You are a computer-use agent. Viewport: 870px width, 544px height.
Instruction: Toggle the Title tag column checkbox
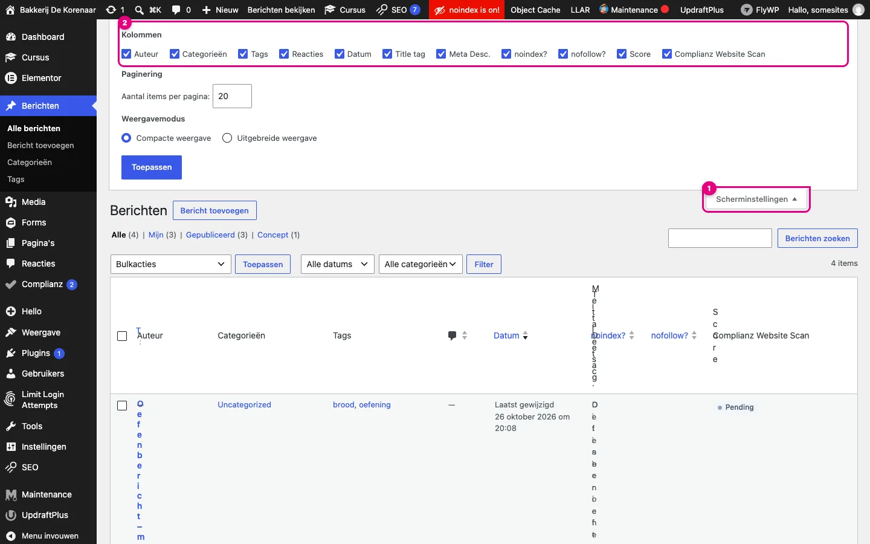point(387,54)
